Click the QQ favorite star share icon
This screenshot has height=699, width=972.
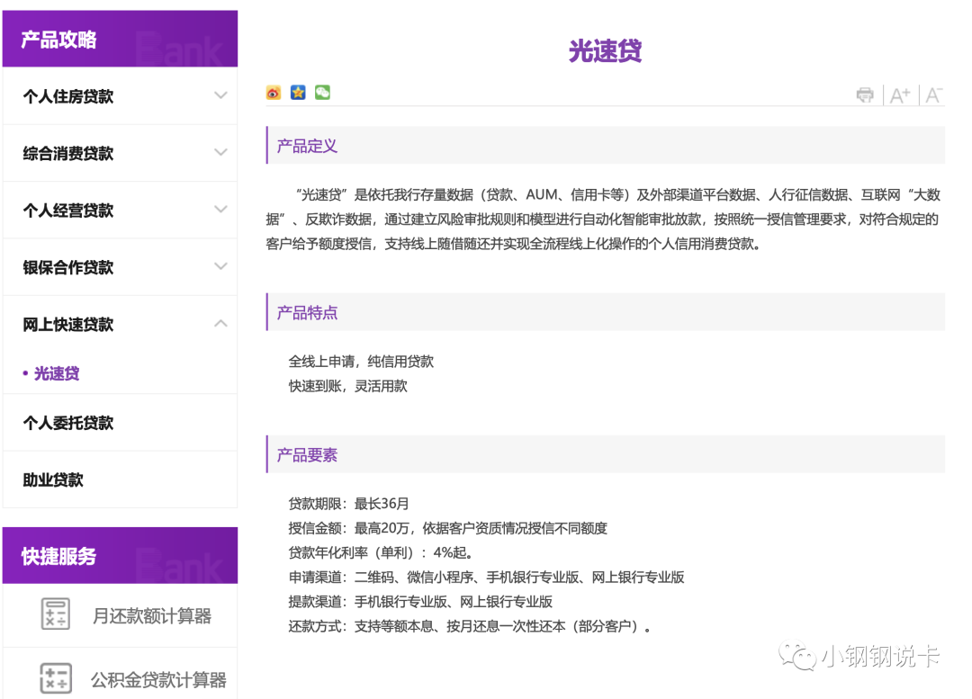point(298,93)
